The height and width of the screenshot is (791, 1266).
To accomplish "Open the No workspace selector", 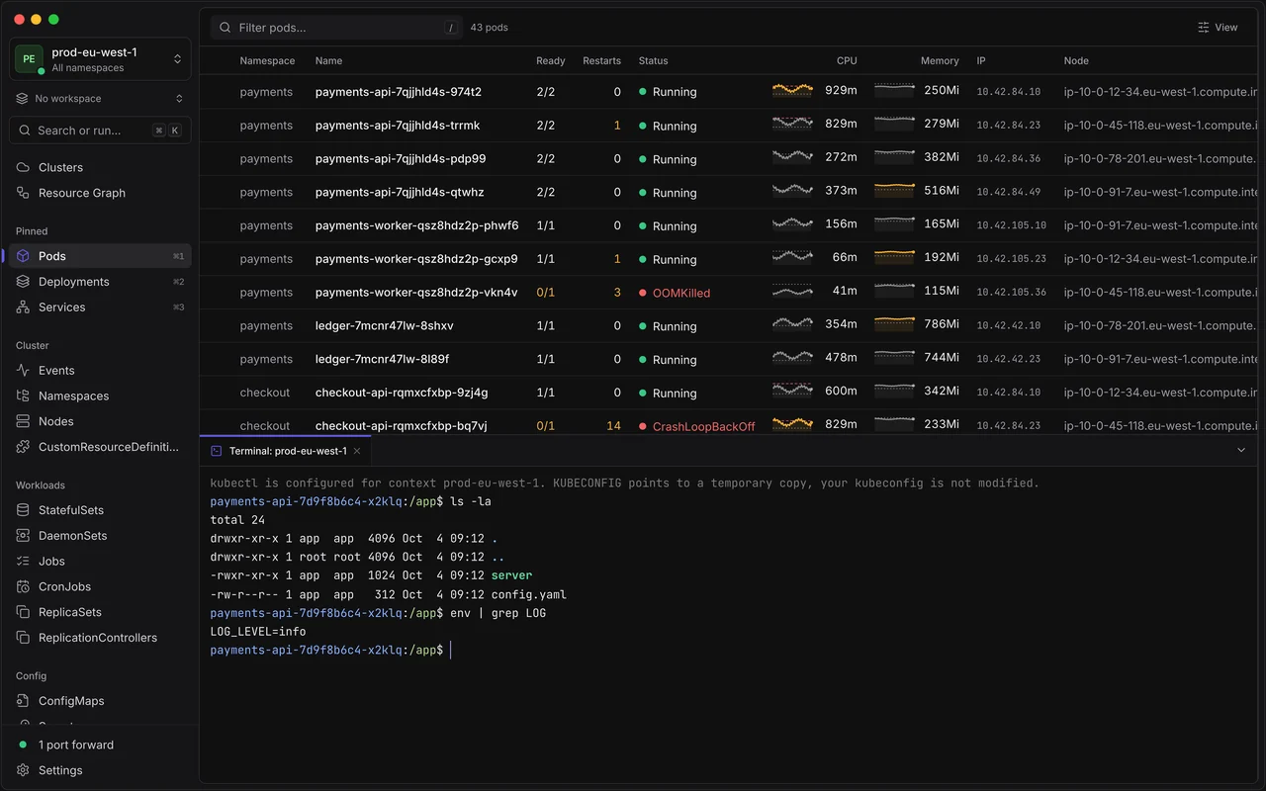I will click(100, 99).
